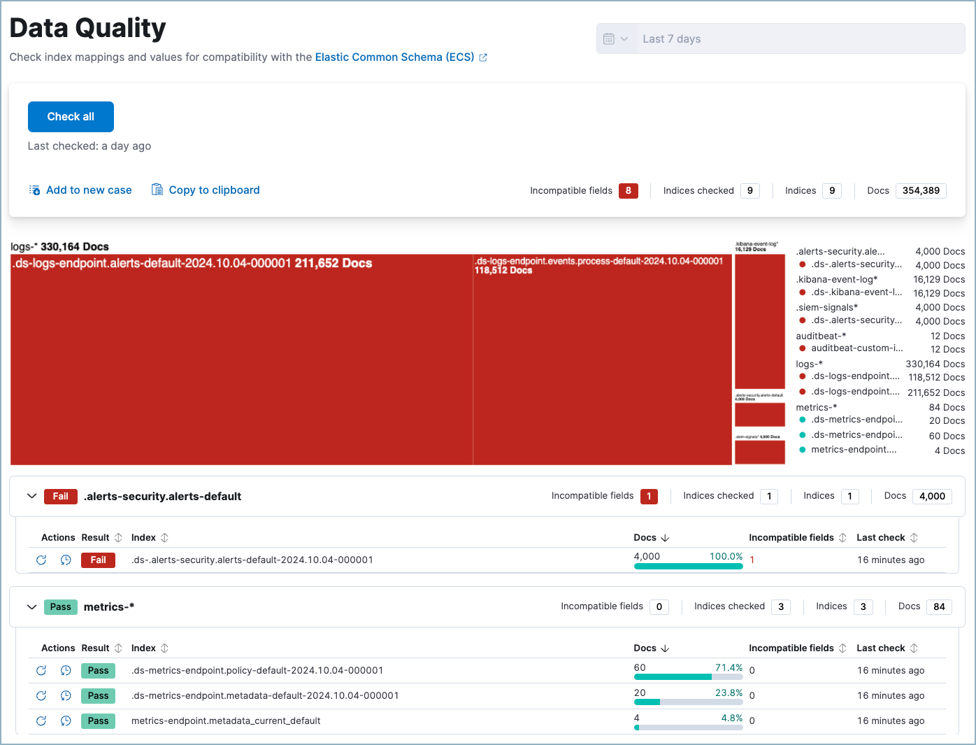Collapse the .alerts-security.alerts-default section

31,496
